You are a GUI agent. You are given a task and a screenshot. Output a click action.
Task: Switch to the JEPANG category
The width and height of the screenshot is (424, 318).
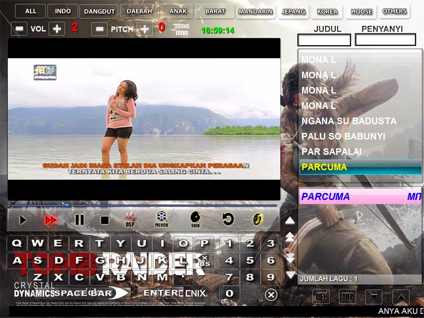point(294,11)
